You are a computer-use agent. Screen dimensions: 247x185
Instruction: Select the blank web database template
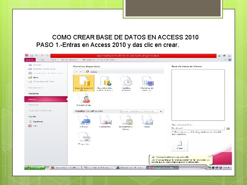(105, 83)
